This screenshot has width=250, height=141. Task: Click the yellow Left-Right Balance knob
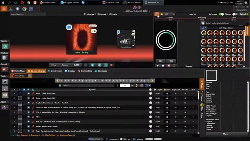coord(204,33)
